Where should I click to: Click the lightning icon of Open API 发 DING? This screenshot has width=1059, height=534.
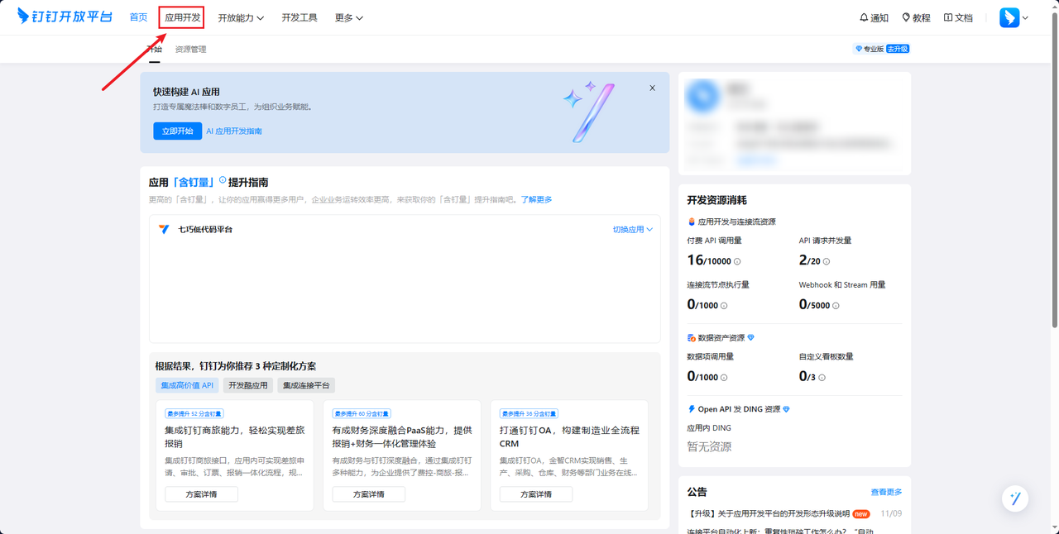692,409
